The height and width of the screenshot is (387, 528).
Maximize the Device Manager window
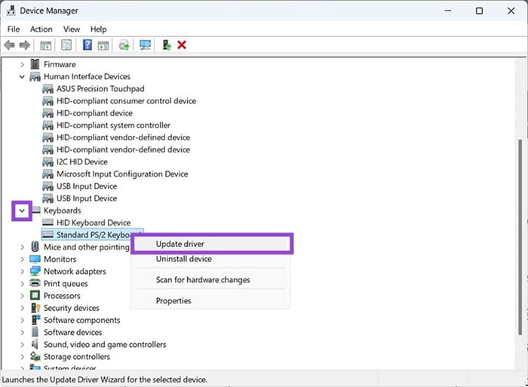[479, 11]
